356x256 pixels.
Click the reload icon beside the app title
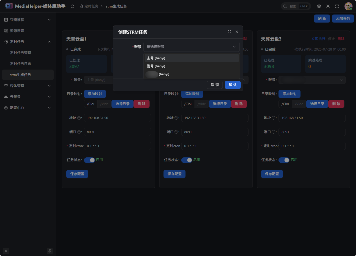pyautogui.click(x=72, y=6)
